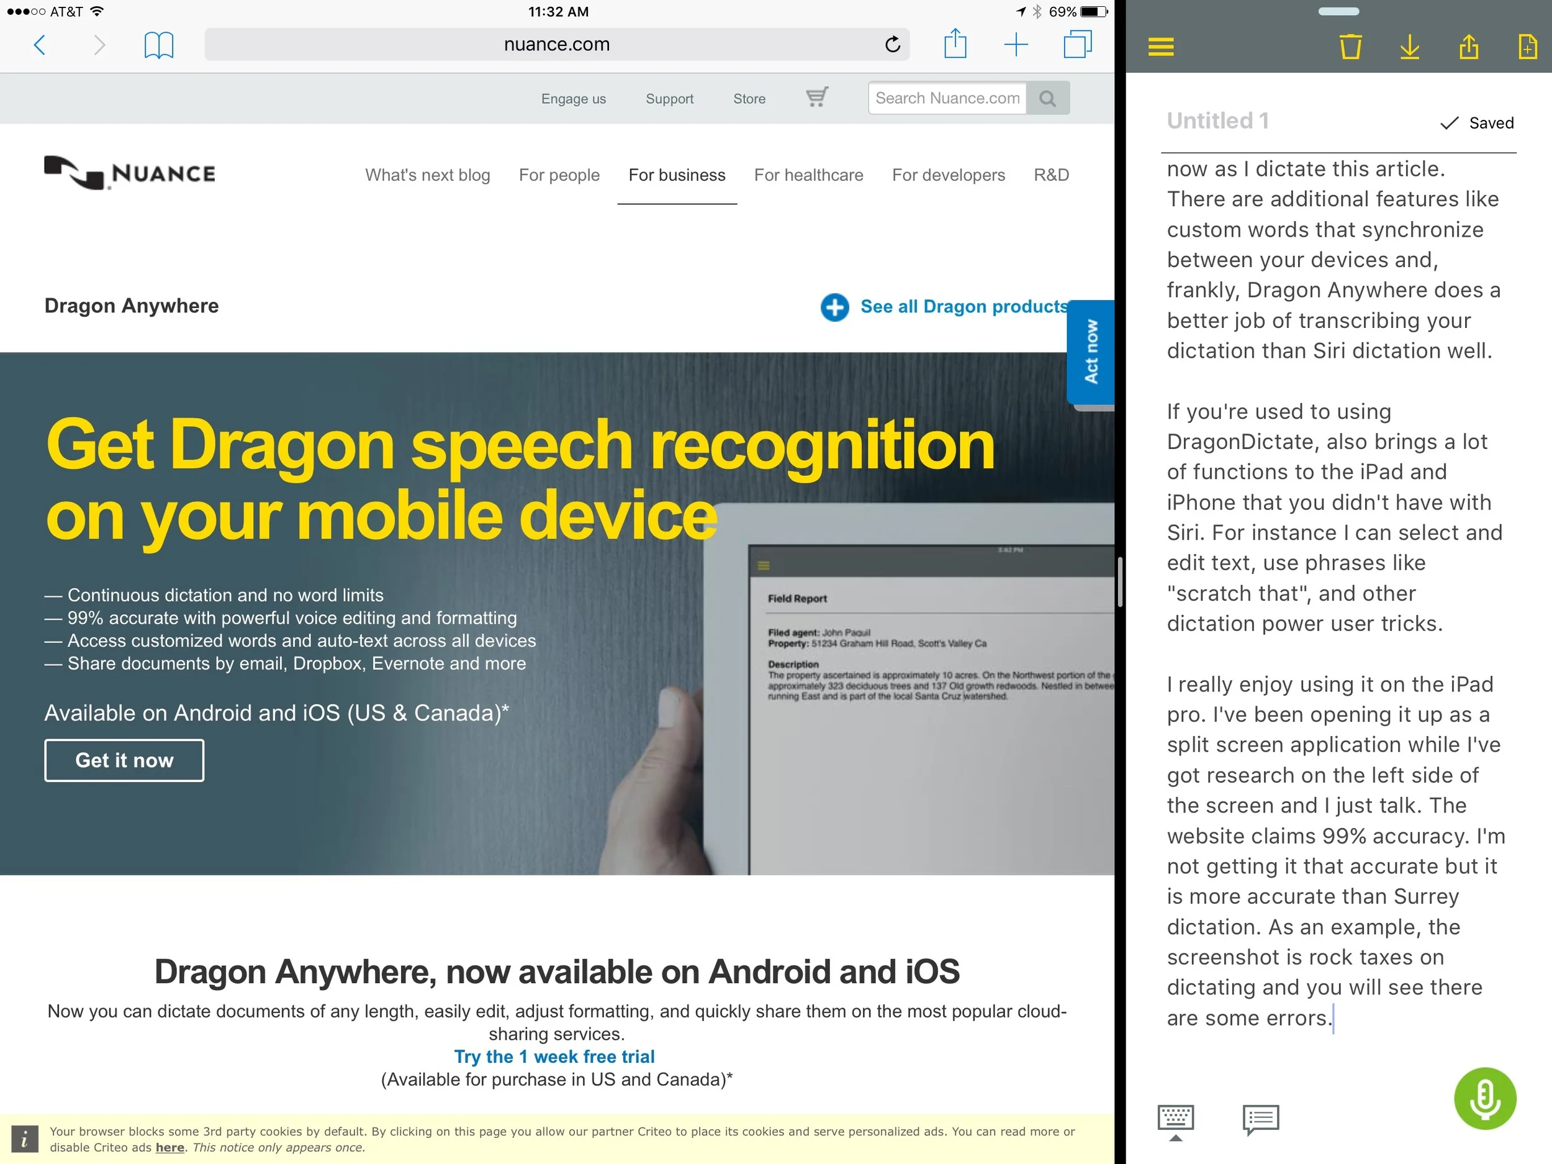Tap the split view divider handle
This screenshot has height=1164, width=1552.
pos(1121,581)
